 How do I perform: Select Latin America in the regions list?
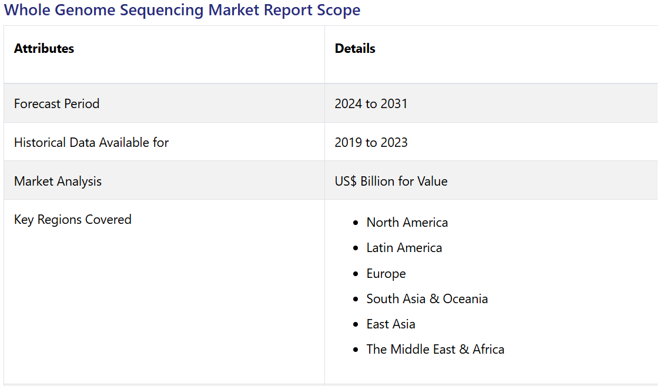(404, 248)
